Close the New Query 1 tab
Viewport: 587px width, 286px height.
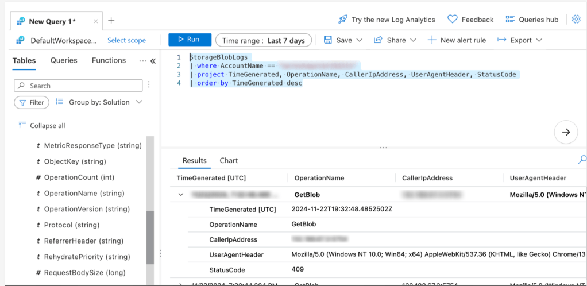[95, 21]
